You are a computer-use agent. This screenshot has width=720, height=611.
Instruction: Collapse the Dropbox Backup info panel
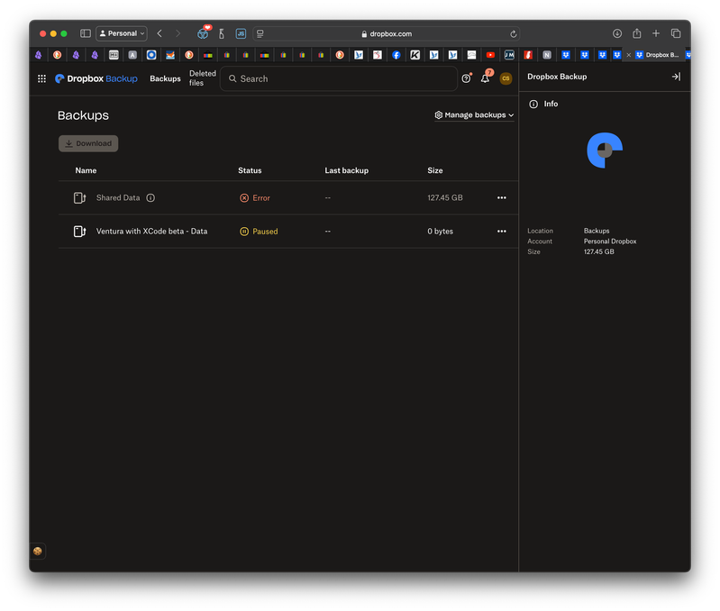pyautogui.click(x=676, y=77)
